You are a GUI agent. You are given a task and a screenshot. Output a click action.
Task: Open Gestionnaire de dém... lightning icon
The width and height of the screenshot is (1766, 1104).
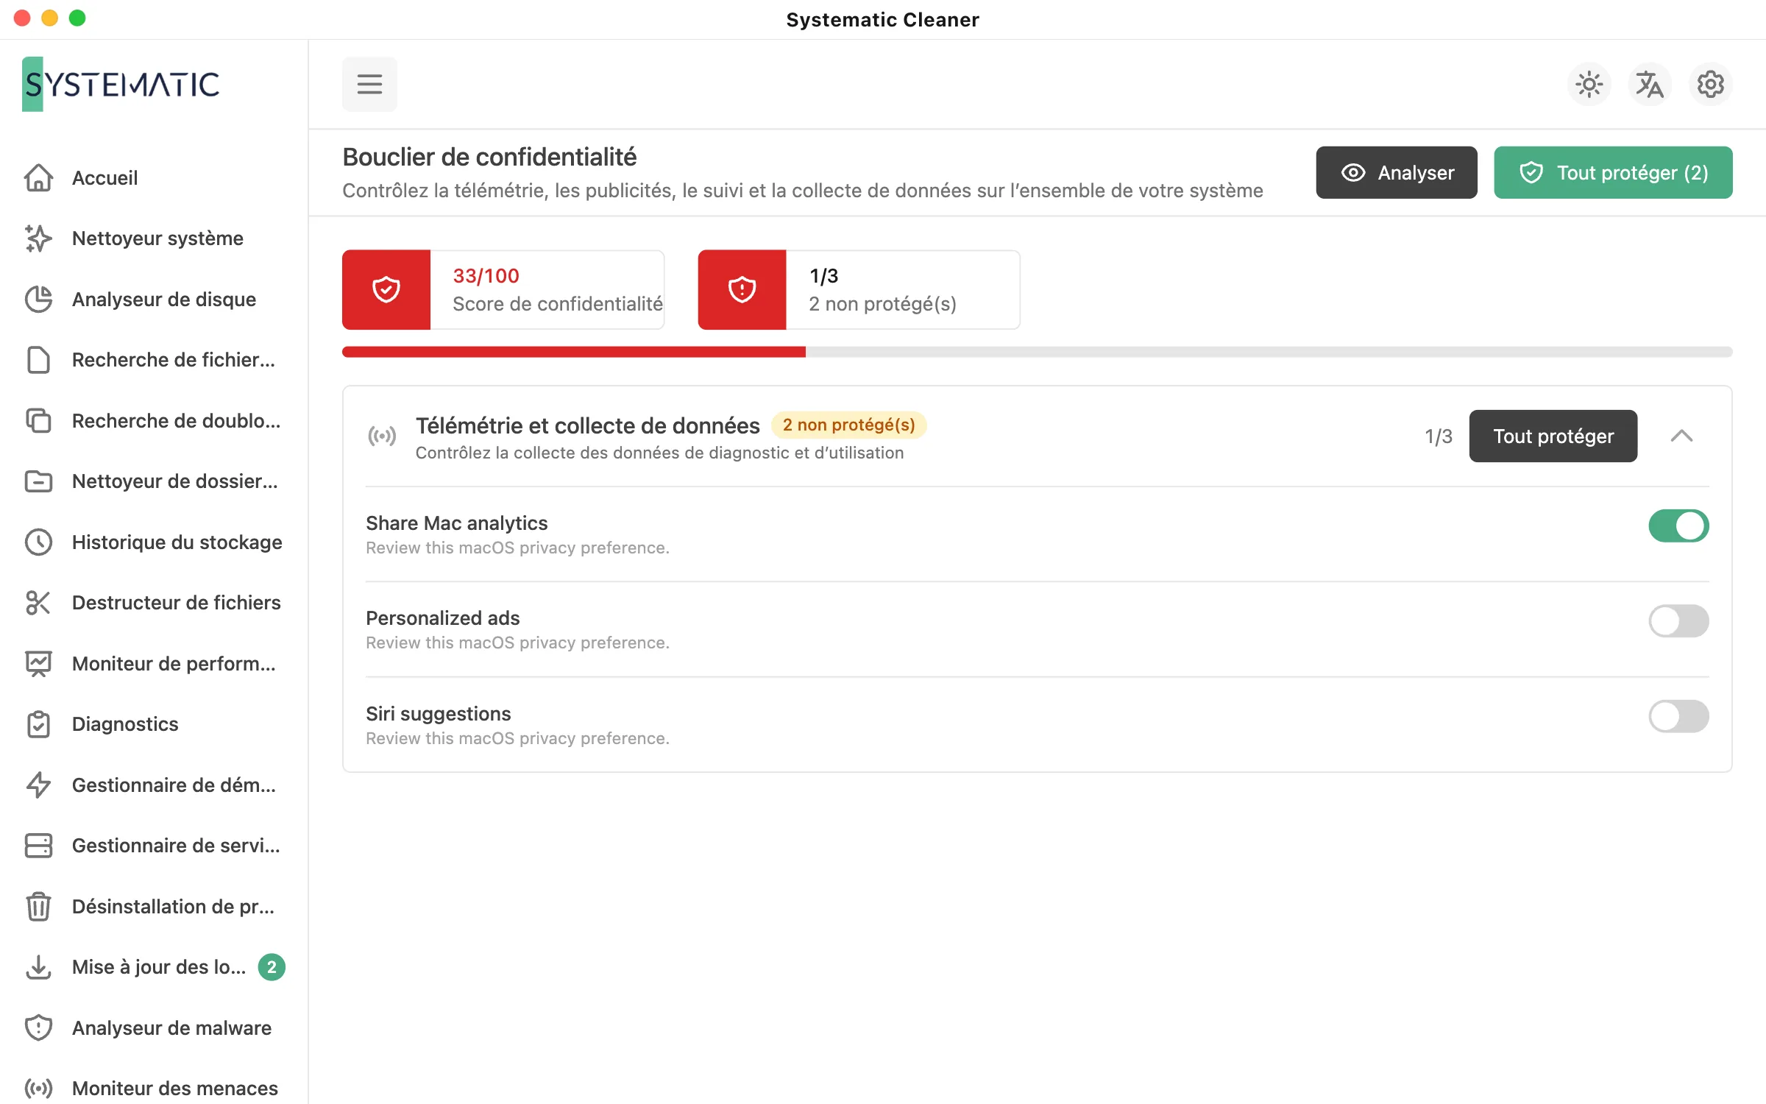(x=38, y=785)
